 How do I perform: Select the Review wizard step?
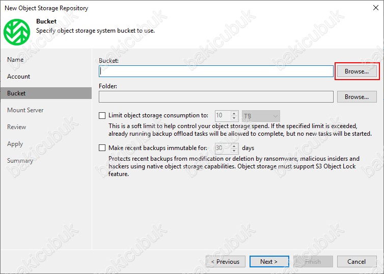[x=16, y=127]
